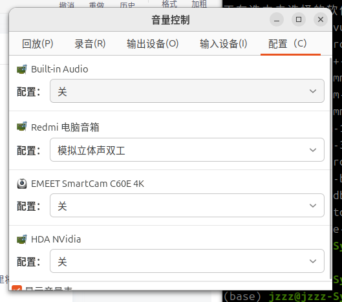Click the Redmi 电脑音箱 device name

point(65,127)
